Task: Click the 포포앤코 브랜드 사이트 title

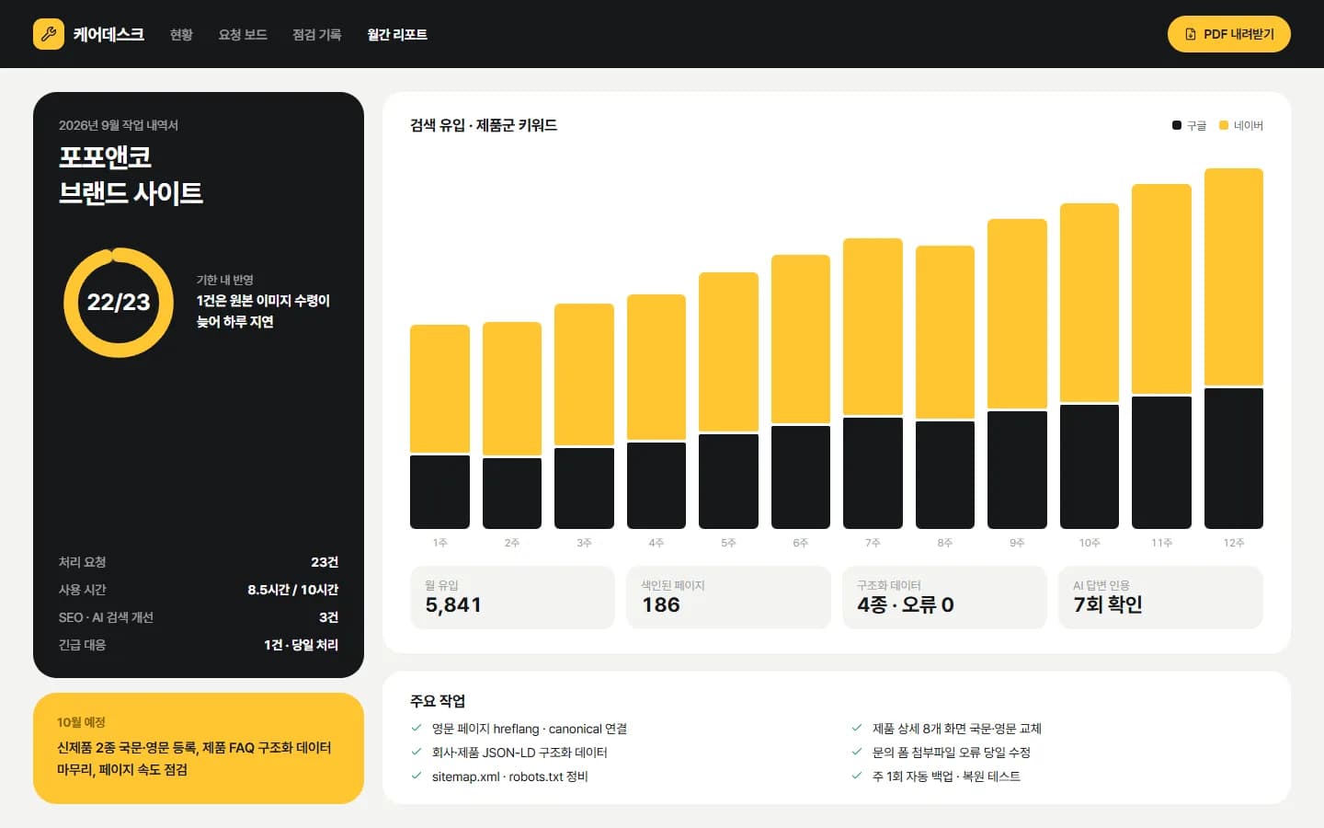Action: 131,175
